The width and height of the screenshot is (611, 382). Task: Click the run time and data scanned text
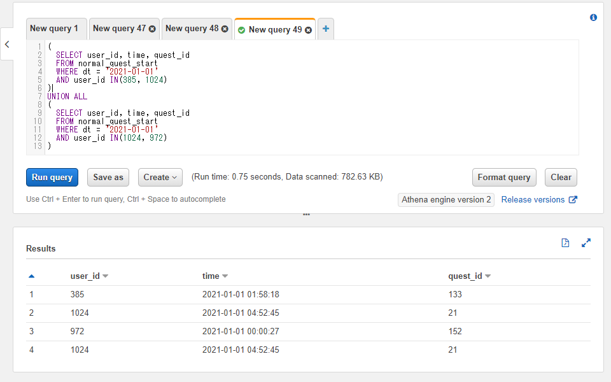(287, 177)
